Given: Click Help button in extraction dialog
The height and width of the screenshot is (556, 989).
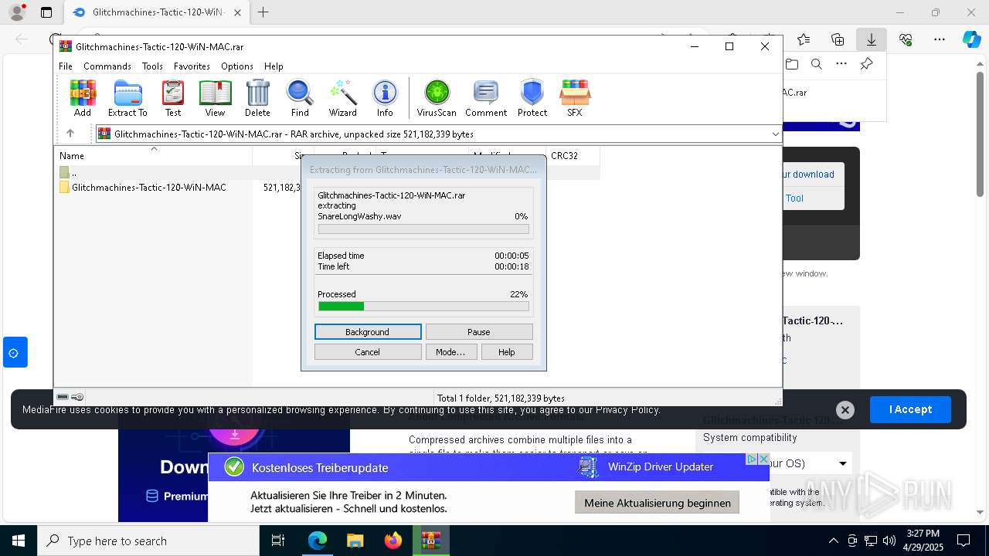Looking at the screenshot, I should [507, 351].
